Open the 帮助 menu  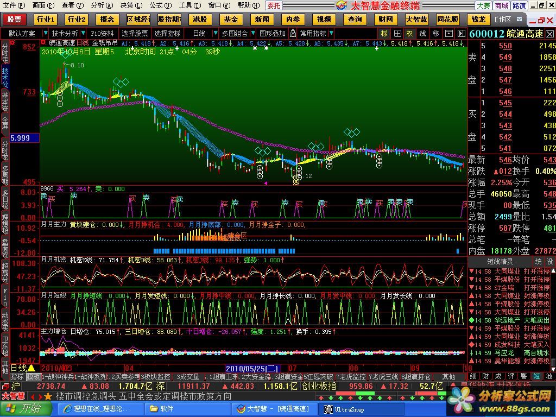pyautogui.click(x=249, y=5)
